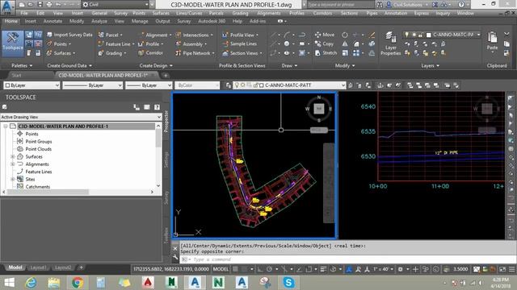
Task: Open the Pipe Network tool
Action: point(195,53)
